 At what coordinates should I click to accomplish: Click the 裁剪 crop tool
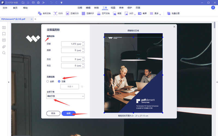point(117,13)
